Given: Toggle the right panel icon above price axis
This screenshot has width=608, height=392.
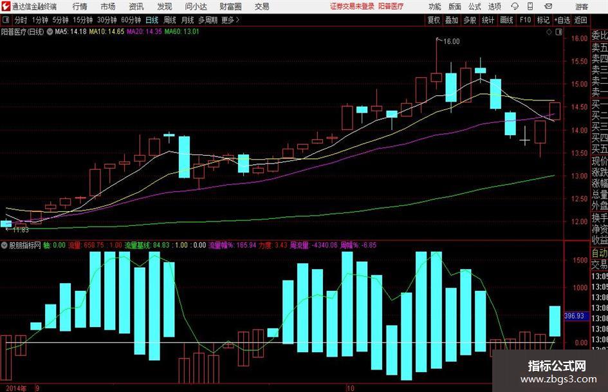Looking at the screenshot, I should [558, 32].
